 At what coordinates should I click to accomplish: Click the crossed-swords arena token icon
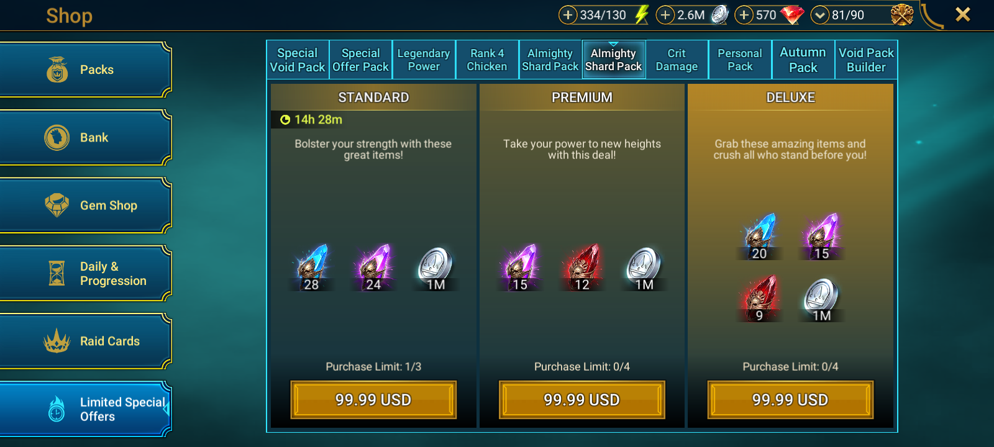tap(902, 15)
